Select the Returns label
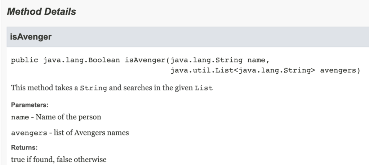Screen dimensions: 369x165 [24, 148]
